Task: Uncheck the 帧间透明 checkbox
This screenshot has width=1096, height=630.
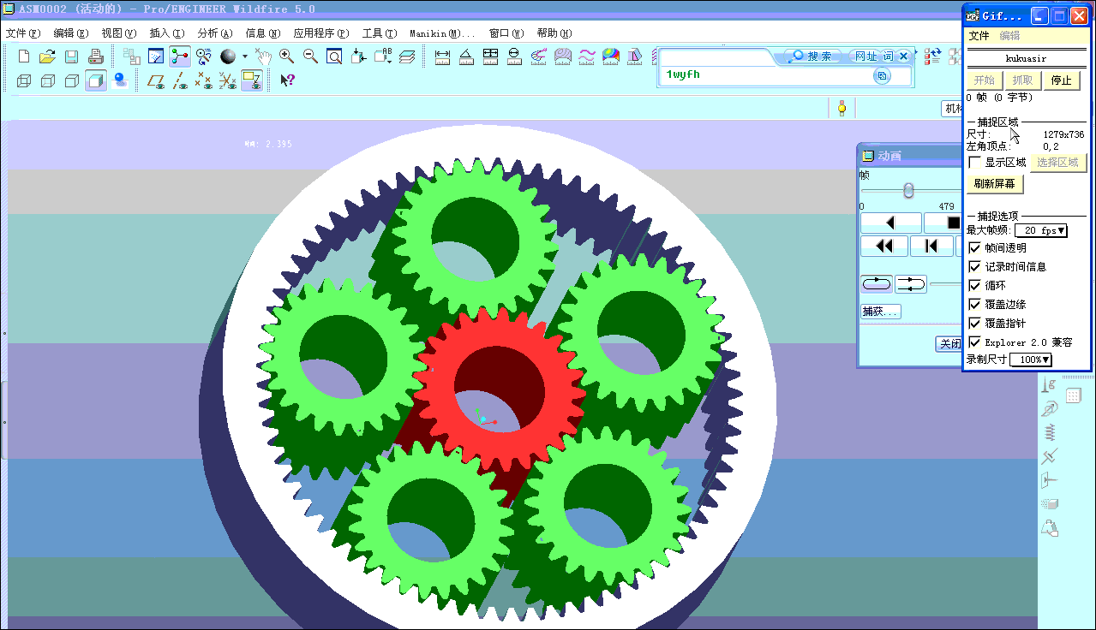Action: point(975,248)
